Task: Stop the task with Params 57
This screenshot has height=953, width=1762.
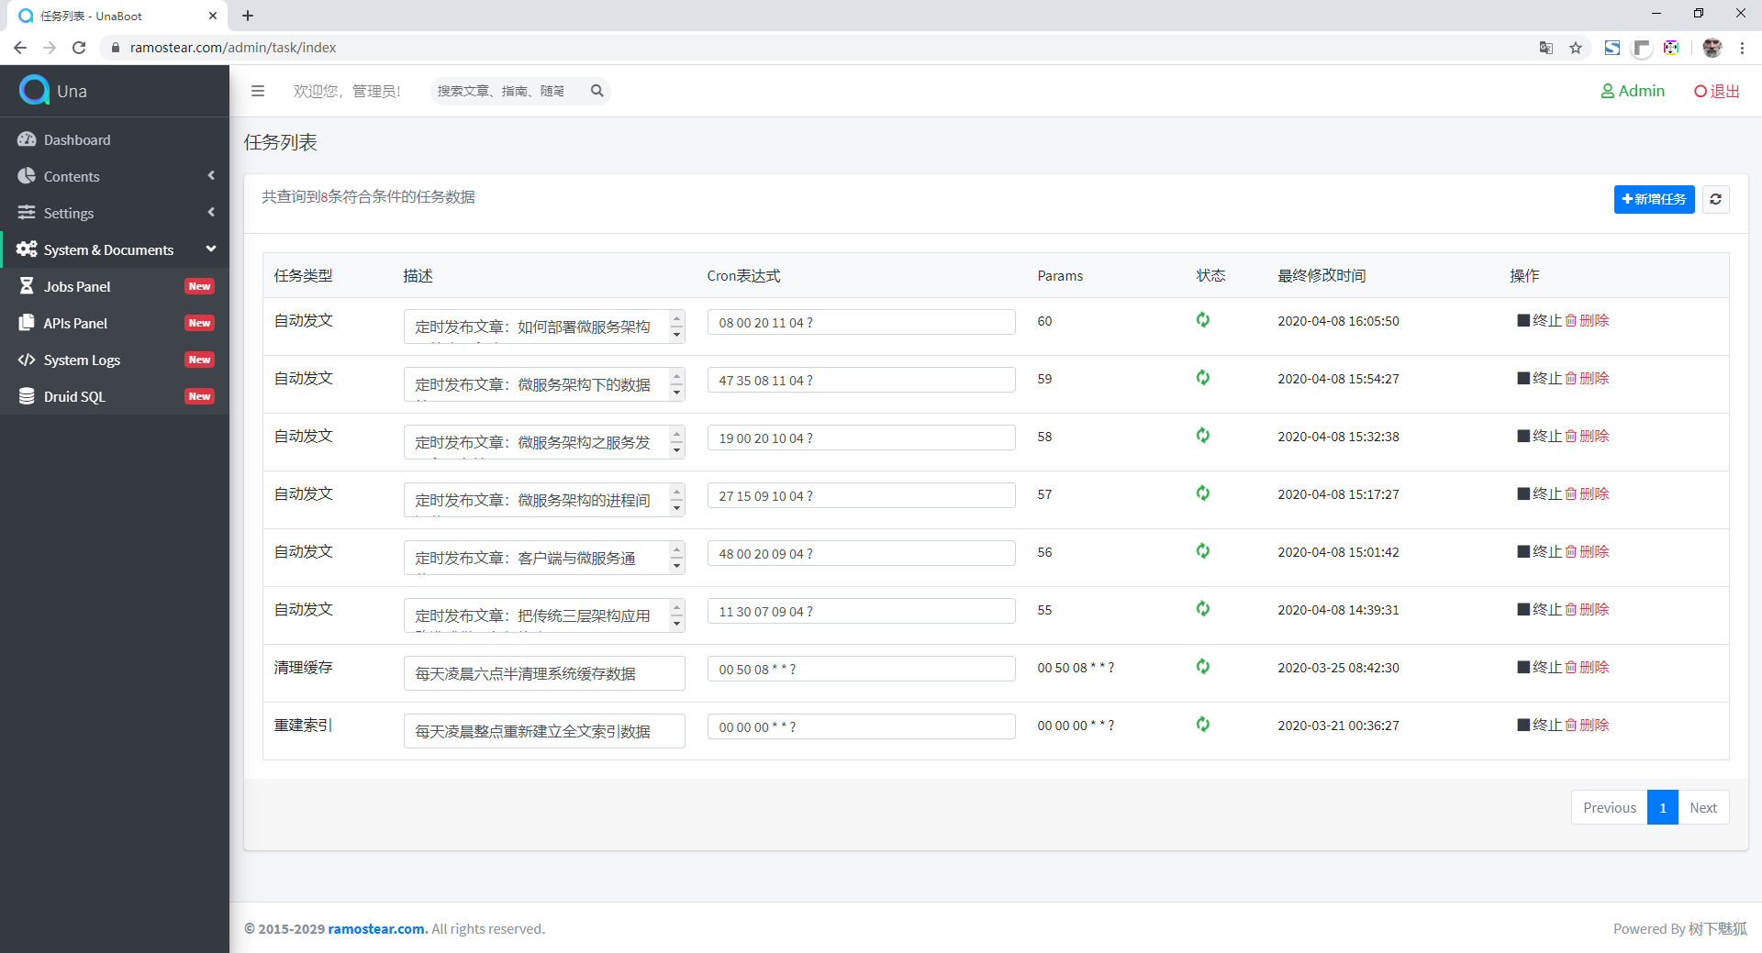Action: (x=1539, y=493)
